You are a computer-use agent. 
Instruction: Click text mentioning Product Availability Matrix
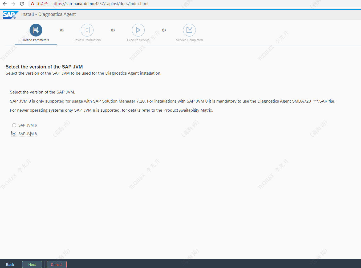point(111,110)
